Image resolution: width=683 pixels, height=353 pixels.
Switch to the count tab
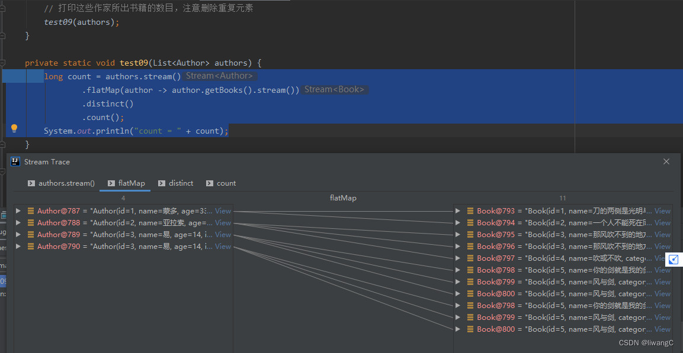[226, 183]
